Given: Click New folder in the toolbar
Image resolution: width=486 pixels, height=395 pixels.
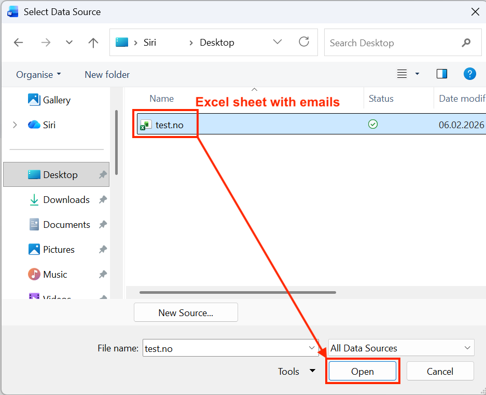Looking at the screenshot, I should coord(107,74).
